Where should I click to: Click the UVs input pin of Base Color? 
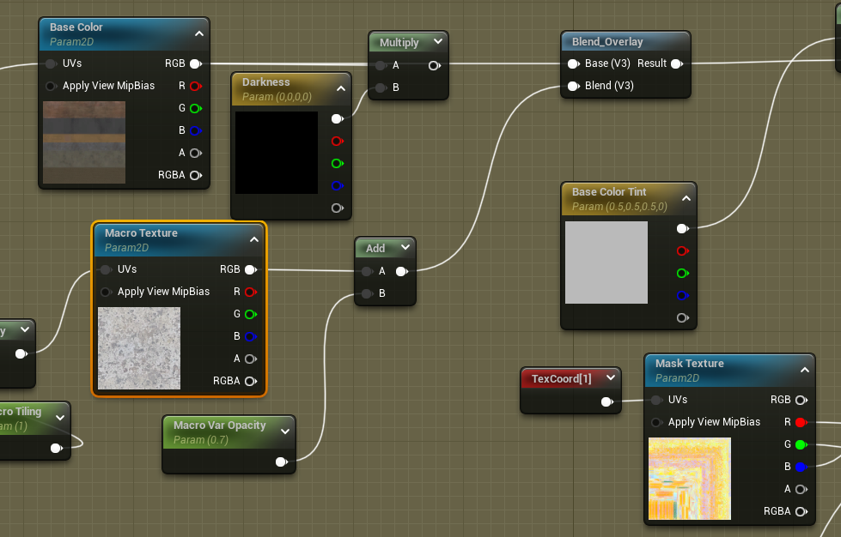pyautogui.click(x=51, y=63)
